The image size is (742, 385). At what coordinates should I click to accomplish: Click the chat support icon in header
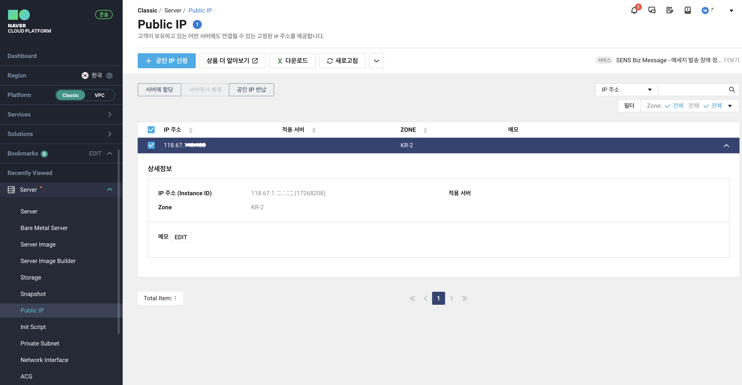pos(652,10)
